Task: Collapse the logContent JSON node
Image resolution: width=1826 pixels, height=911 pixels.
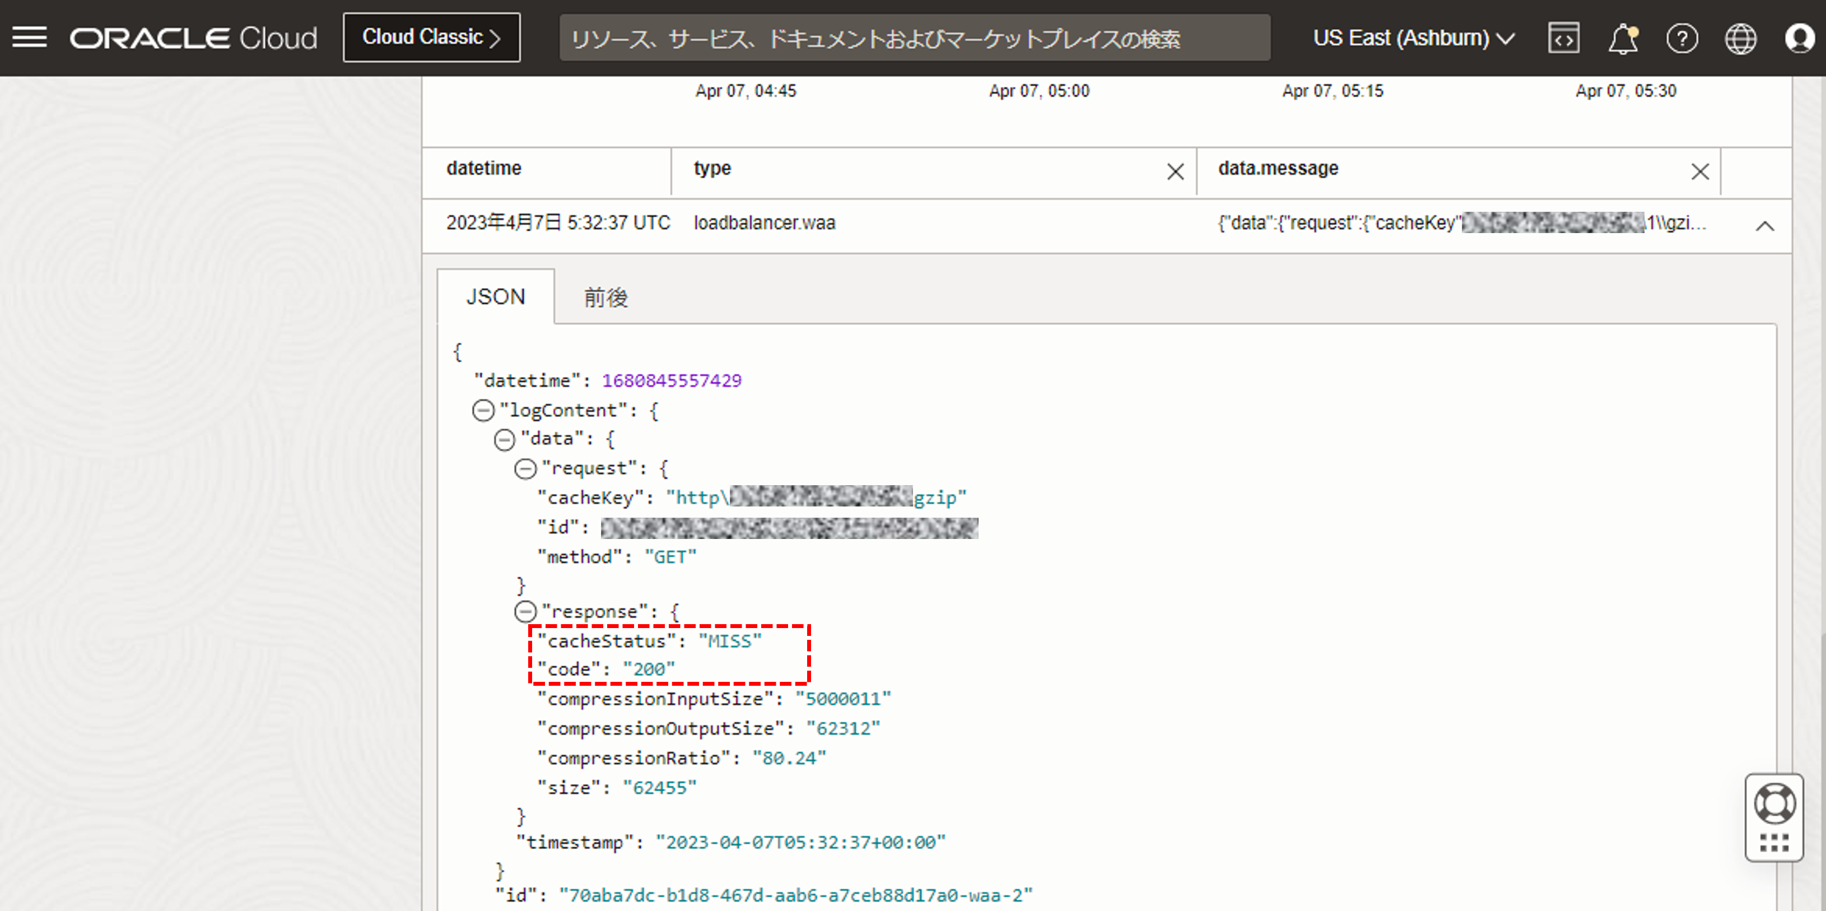Action: point(483,411)
